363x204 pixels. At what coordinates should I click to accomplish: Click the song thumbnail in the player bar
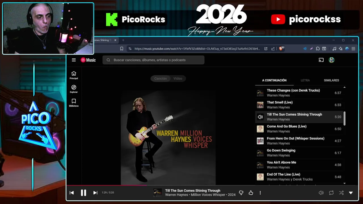[158, 193]
